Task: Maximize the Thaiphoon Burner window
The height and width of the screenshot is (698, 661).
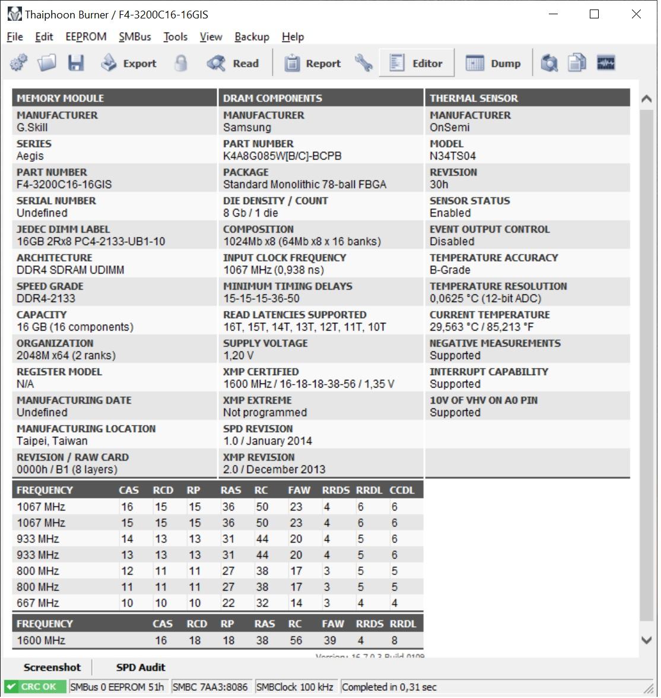Action: pos(594,14)
